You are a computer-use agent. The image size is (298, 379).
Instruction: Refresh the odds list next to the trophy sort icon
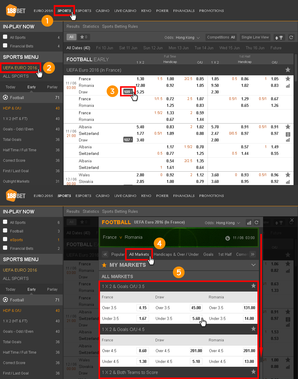(291, 37)
